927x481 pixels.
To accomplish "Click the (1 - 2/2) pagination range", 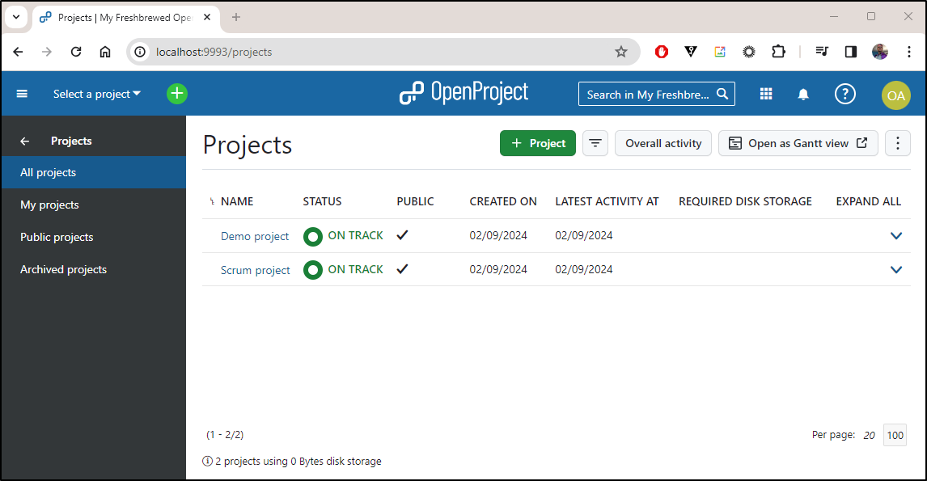I will 225,435.
